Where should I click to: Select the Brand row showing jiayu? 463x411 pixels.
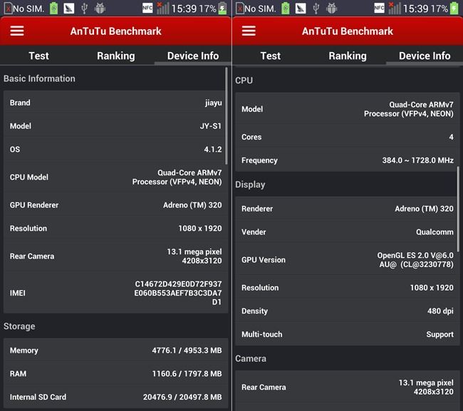click(115, 103)
